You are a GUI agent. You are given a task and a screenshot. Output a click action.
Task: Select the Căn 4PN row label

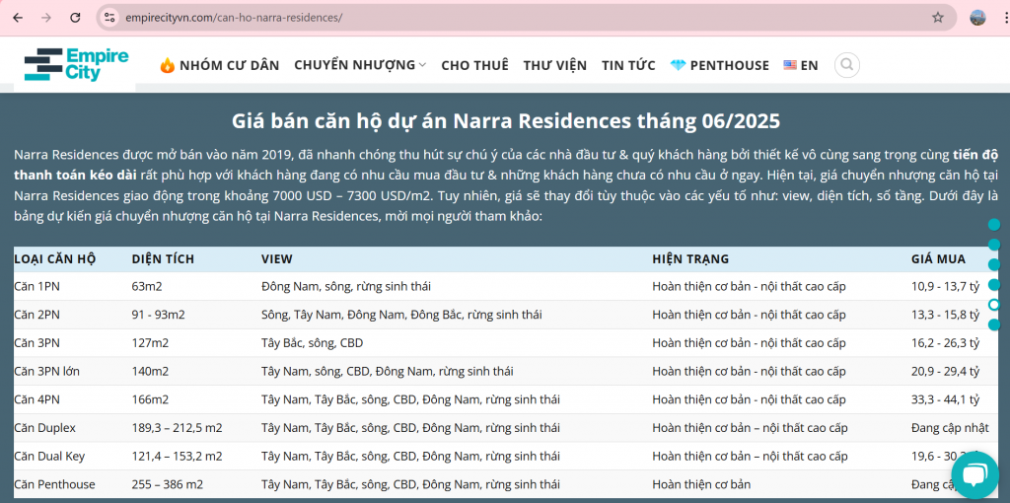36,400
